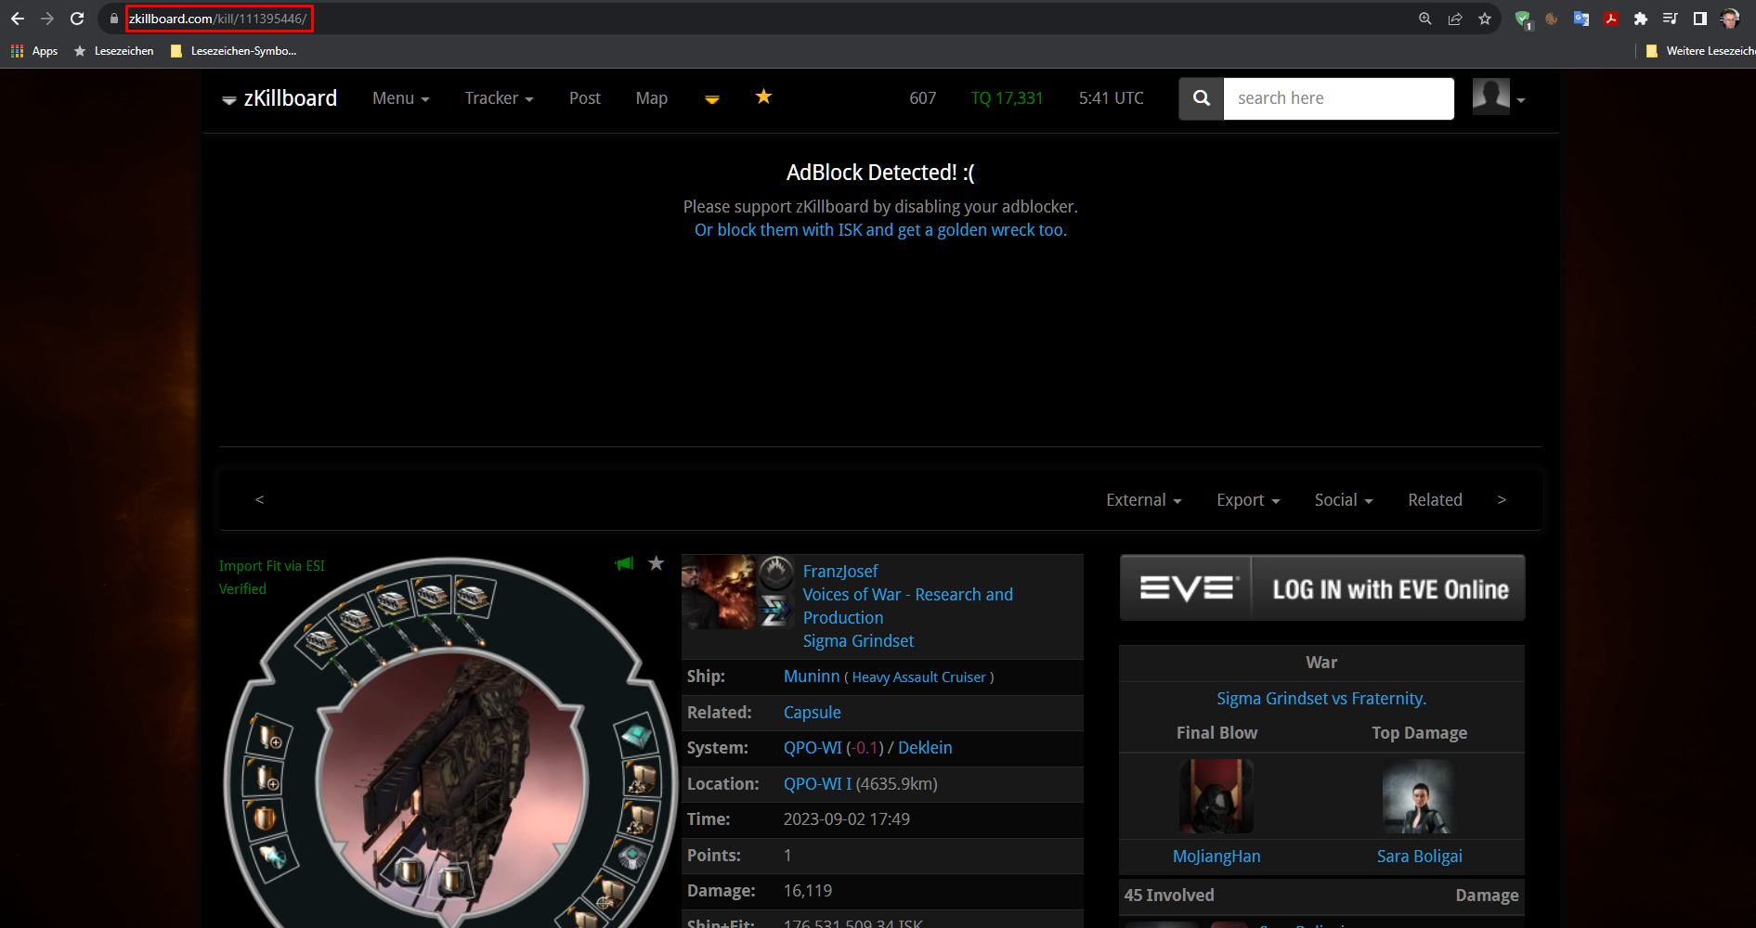Open the user avatar account dropdown

tap(1499, 97)
